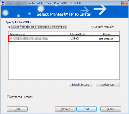
Task: Click the Not installed status cell
Action: tap(106, 39)
